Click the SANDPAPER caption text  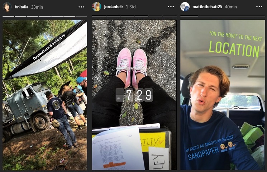coord(203,153)
